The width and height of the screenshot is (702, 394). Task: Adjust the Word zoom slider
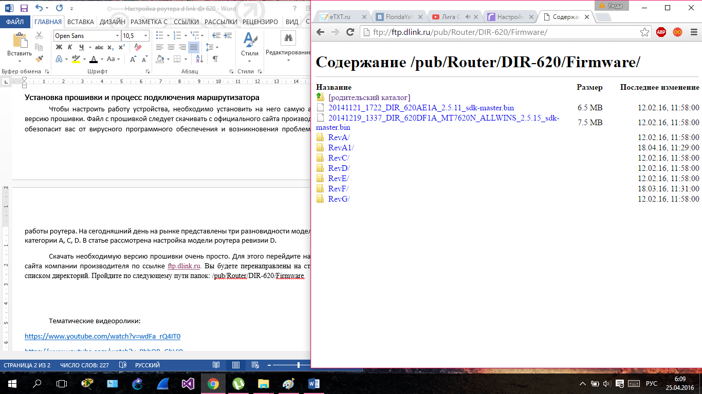299,365
